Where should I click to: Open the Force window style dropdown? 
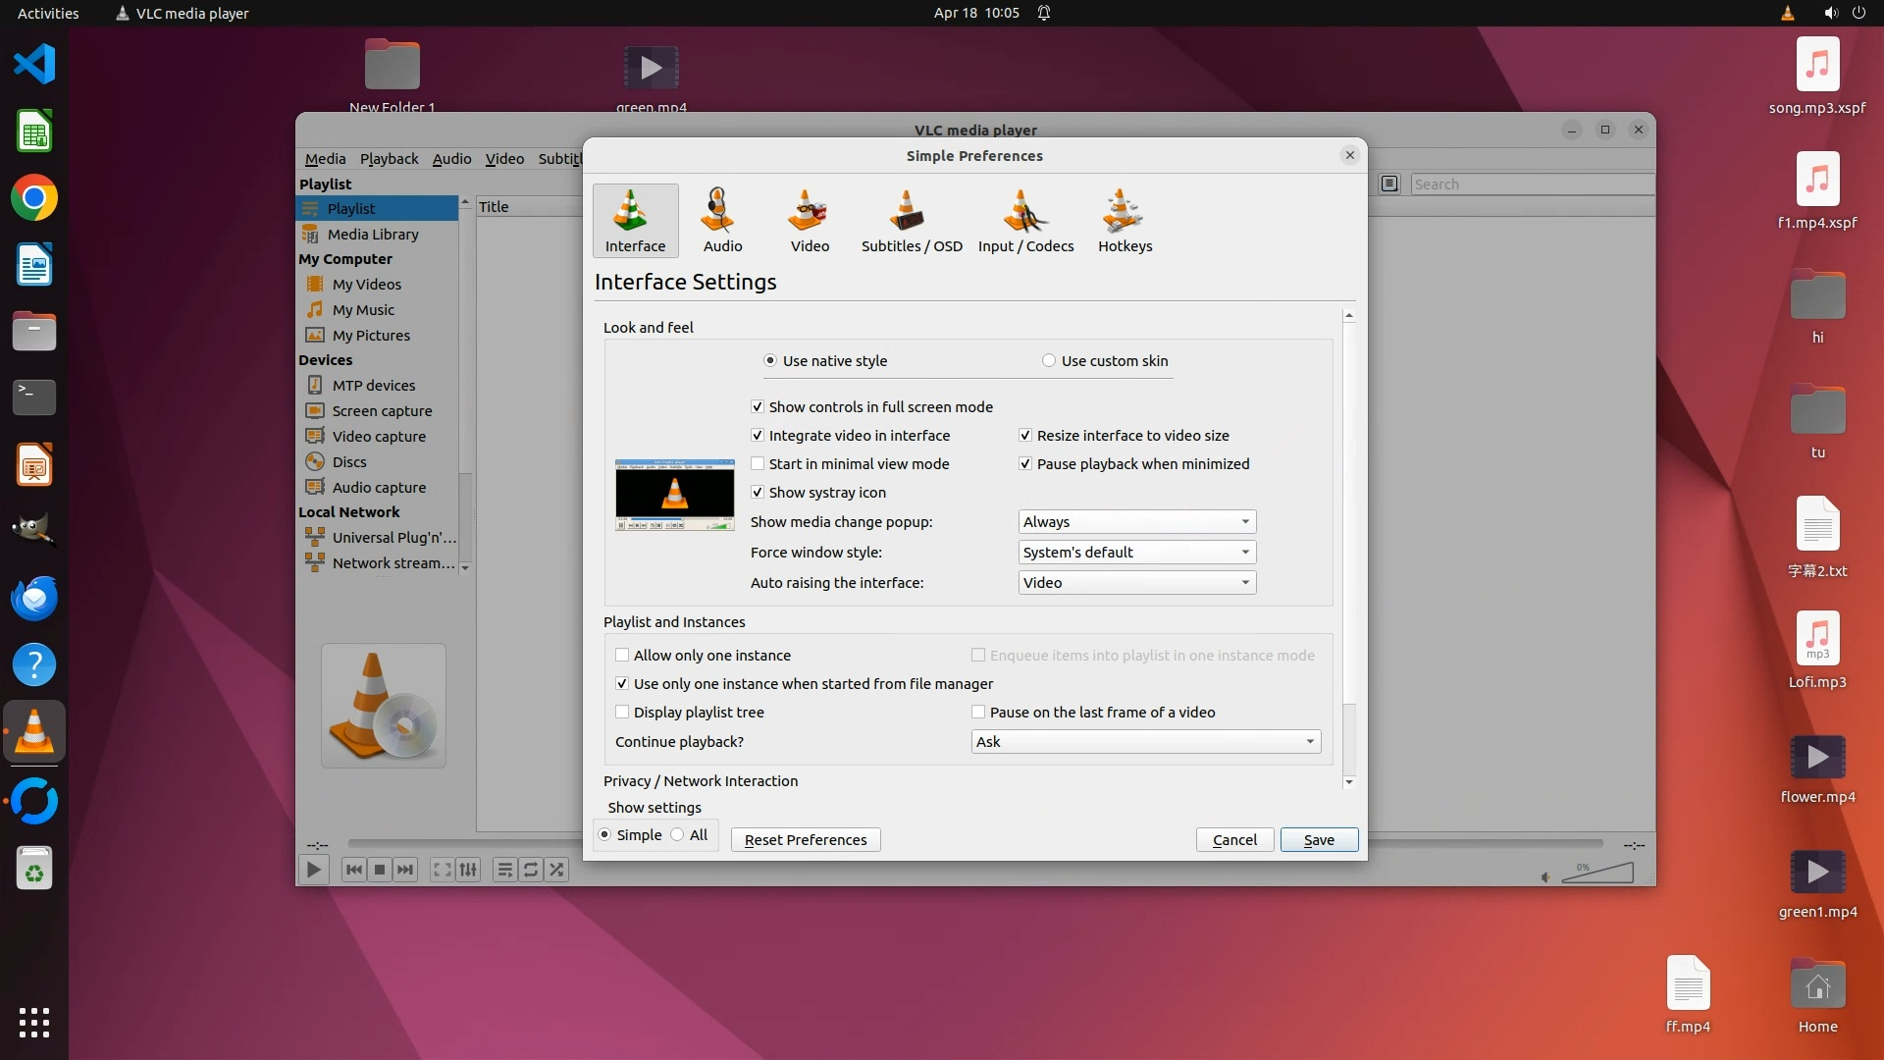tap(1136, 553)
